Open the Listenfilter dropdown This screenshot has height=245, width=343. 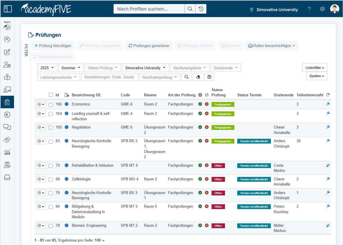pos(314,68)
